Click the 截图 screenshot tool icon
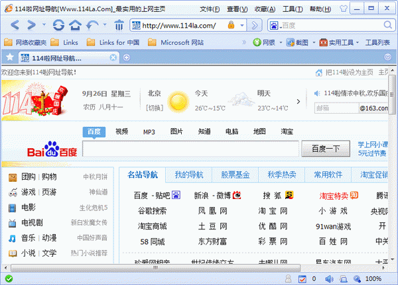Viewport: 398px width, 285px height. coord(290,42)
